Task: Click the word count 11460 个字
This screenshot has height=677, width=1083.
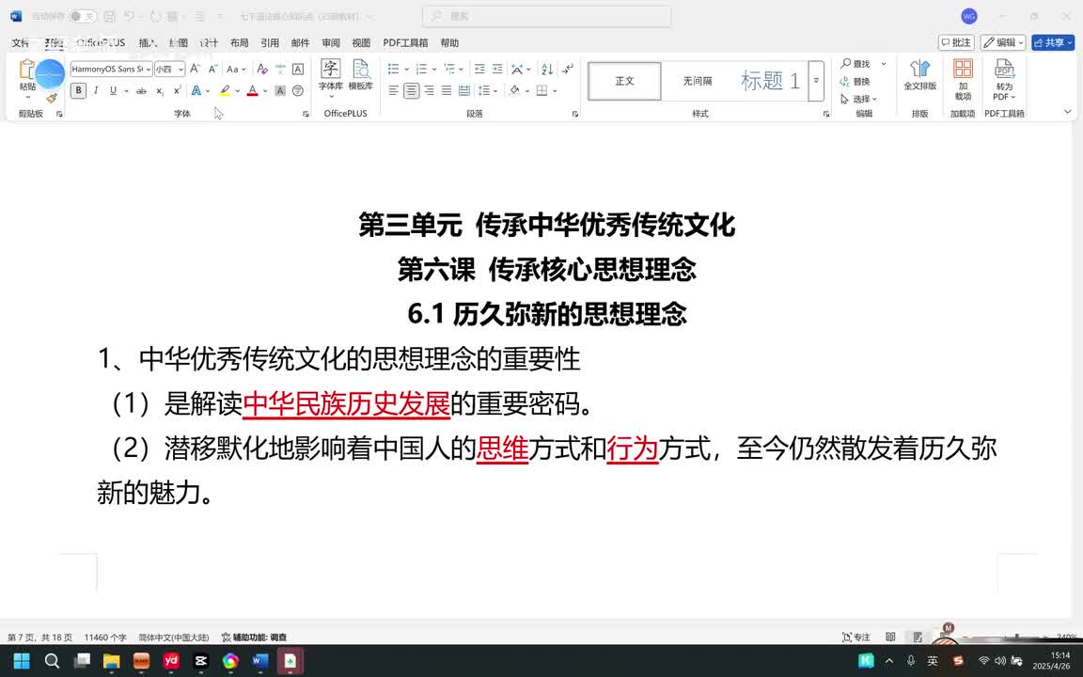Action: [105, 638]
